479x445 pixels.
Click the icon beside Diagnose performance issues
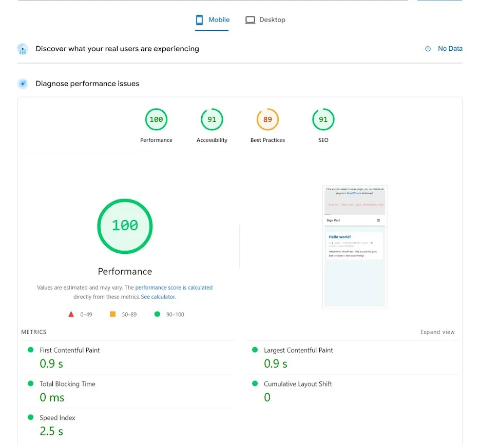[x=22, y=84]
